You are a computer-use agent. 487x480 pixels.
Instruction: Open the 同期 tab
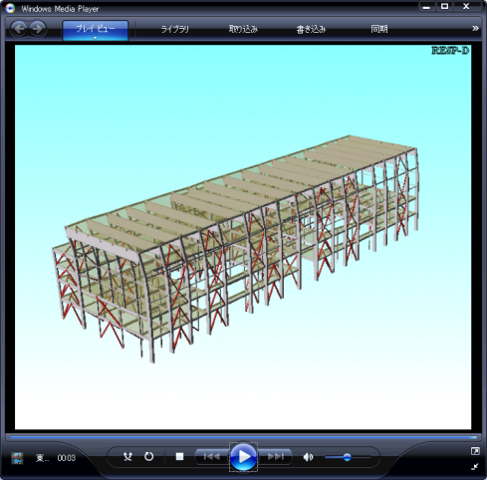click(x=379, y=29)
